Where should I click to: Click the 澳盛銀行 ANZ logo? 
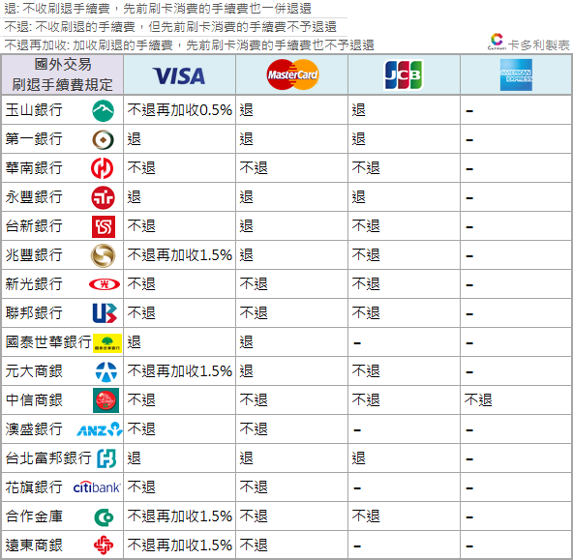point(100,429)
